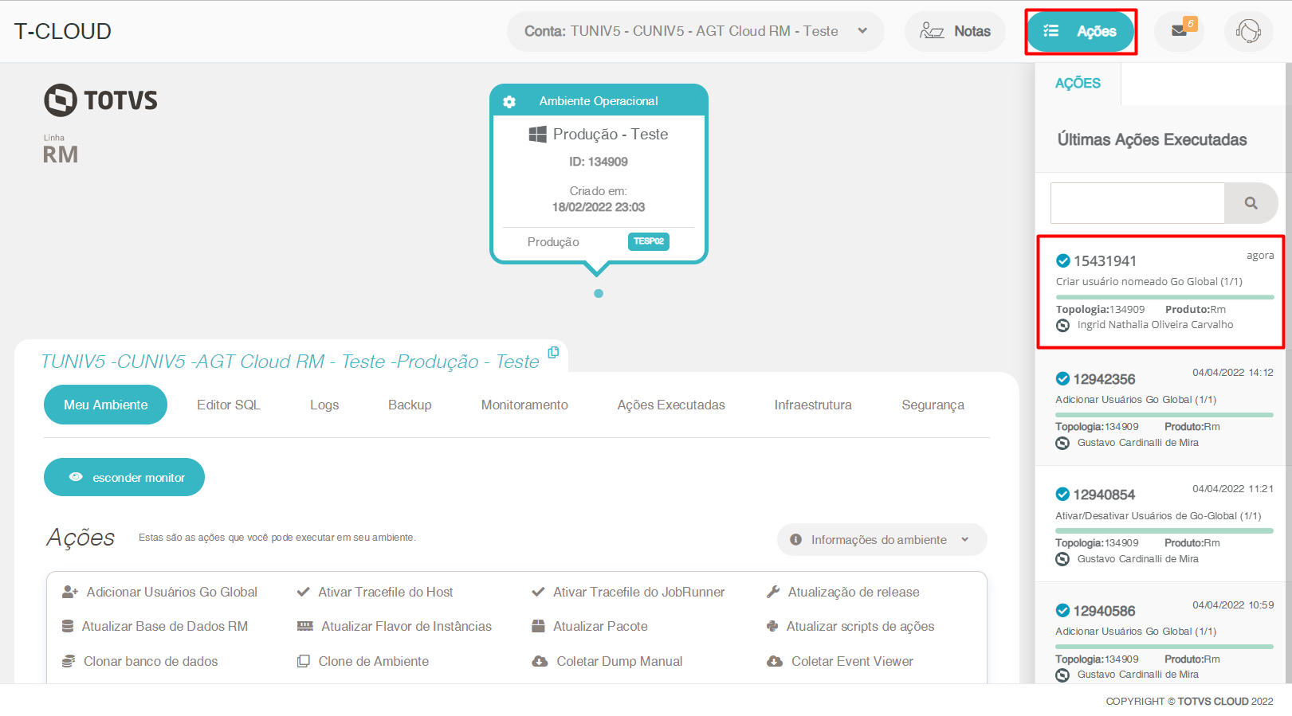Open the Backup tab

[x=410, y=405]
